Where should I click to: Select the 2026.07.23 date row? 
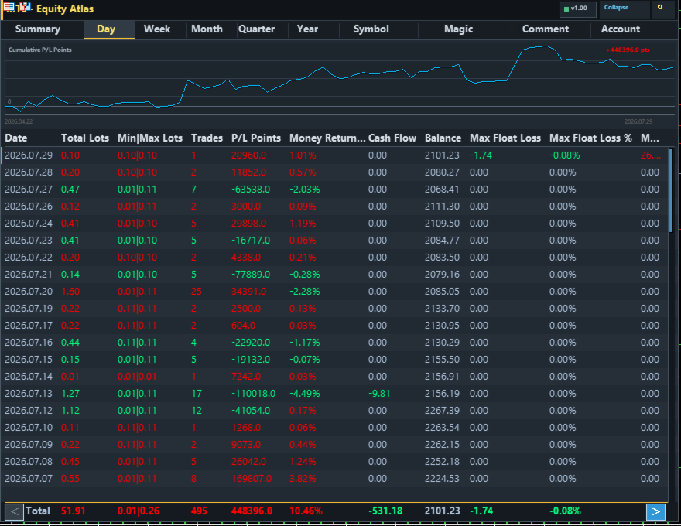pos(334,241)
